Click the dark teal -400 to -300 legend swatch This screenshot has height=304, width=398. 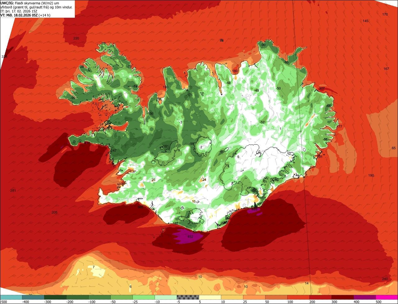[33, 297]
